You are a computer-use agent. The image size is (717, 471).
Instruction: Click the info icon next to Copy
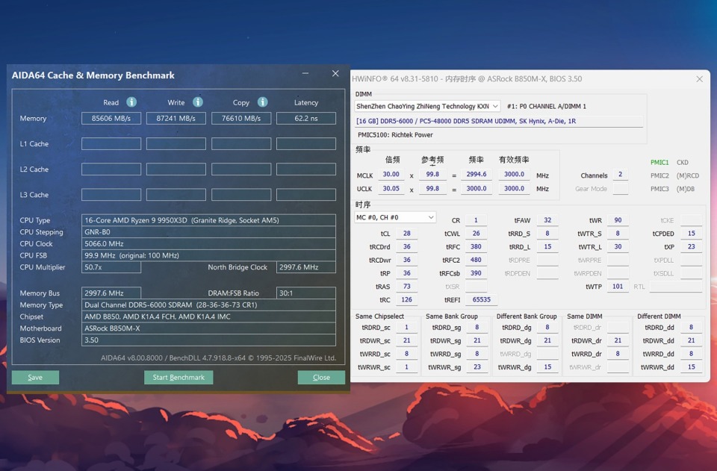point(262,102)
